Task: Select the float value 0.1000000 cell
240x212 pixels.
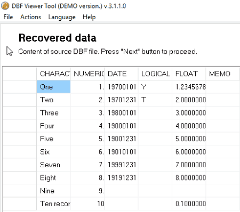Action: [x=189, y=203]
